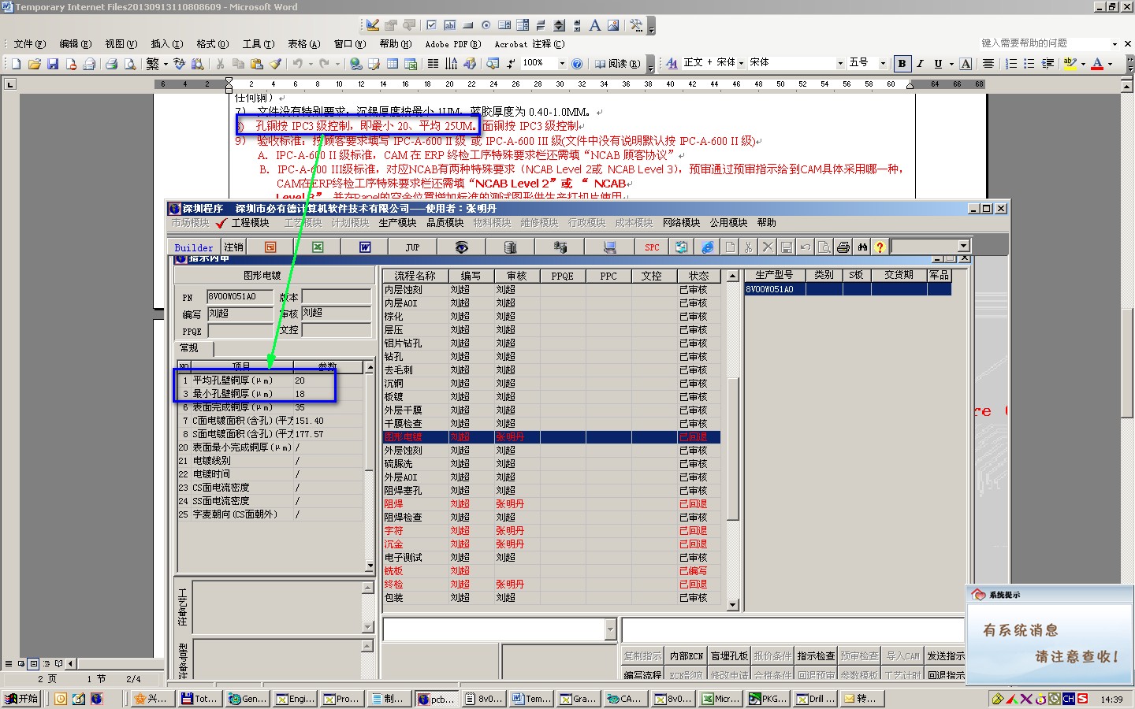Image resolution: width=1135 pixels, height=709 pixels.
Task: Click the binoculars find icon in ERP toolbar
Action: (862, 247)
